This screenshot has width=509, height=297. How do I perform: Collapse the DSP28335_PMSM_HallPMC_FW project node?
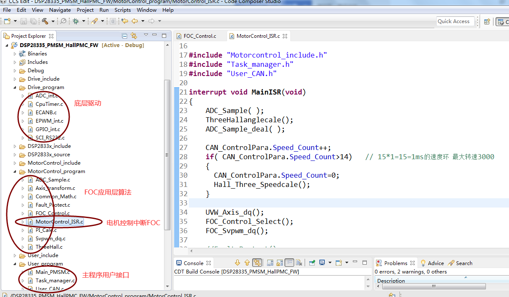click(x=7, y=45)
